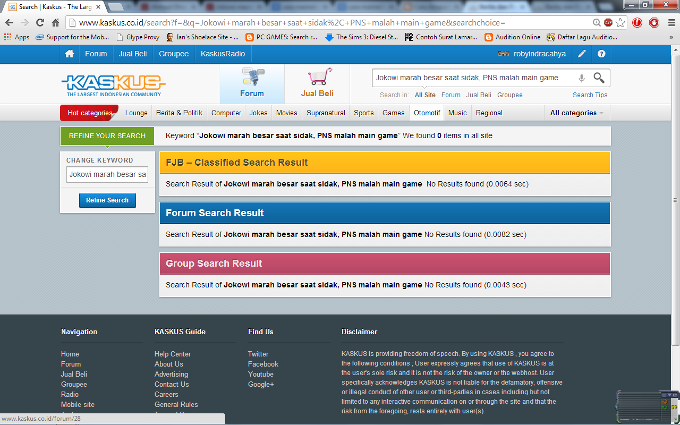The height and width of the screenshot is (425, 680).
Task: Click the Kaskus logo
Action: tap(113, 86)
